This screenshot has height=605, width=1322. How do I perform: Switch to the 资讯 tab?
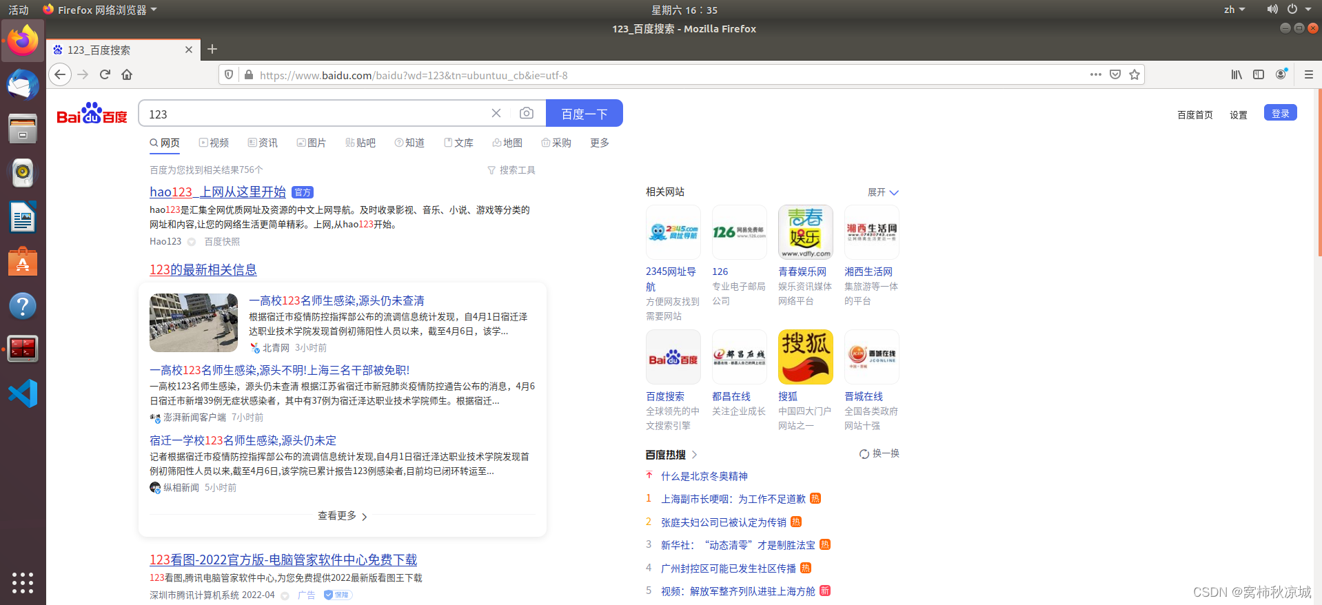coord(263,143)
